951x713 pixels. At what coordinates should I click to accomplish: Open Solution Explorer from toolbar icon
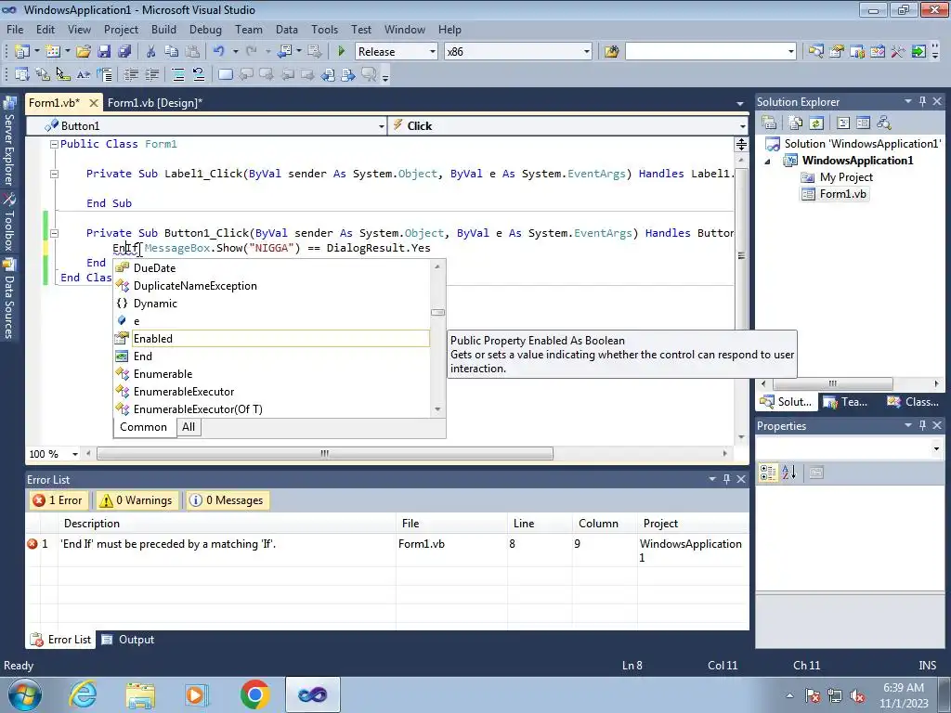pos(815,52)
